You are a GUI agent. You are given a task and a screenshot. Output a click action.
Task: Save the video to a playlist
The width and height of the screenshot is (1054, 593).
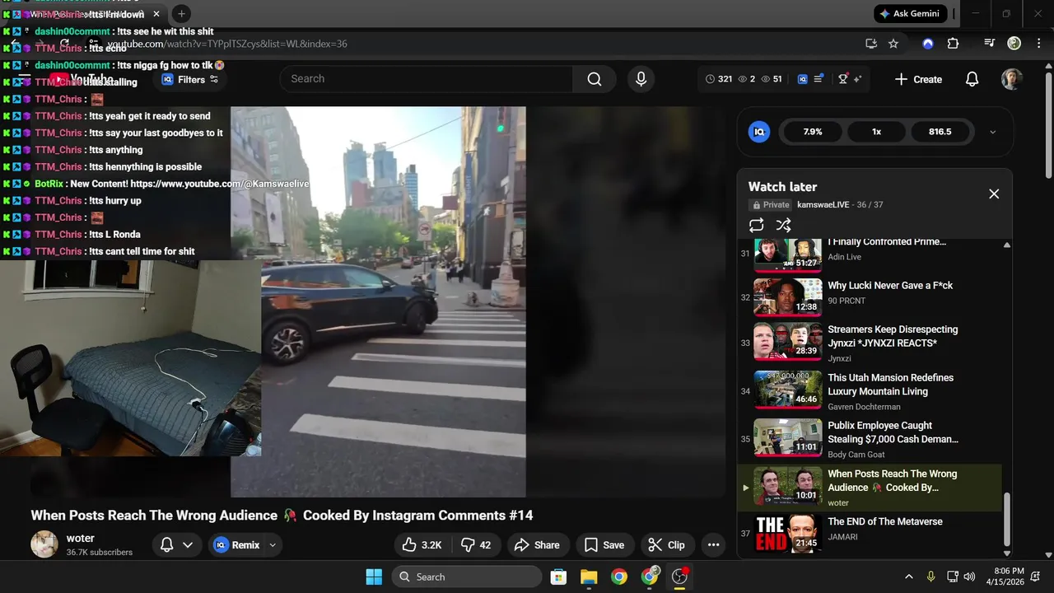tap(604, 544)
